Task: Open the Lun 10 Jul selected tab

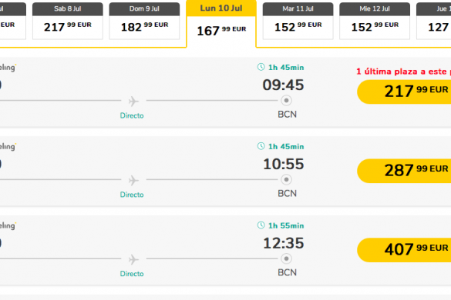Action: click(221, 23)
